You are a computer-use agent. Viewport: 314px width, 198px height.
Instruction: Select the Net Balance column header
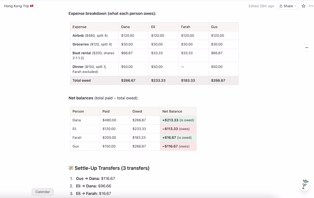[x=178, y=111]
